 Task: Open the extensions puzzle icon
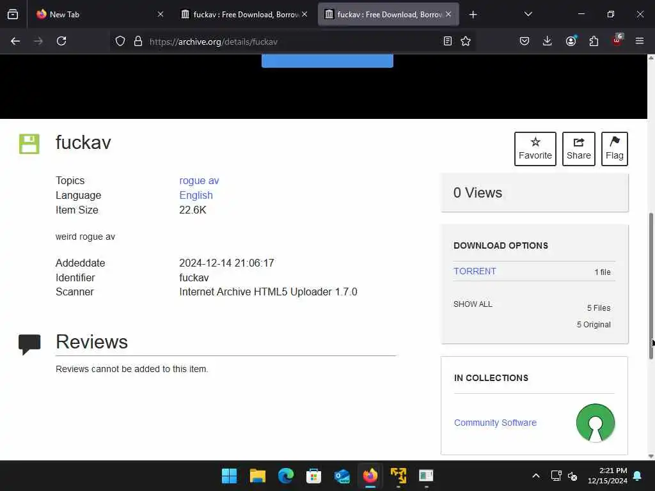(594, 41)
